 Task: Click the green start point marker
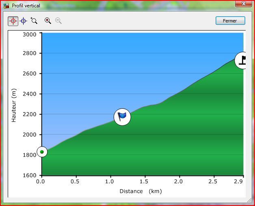click(x=42, y=152)
